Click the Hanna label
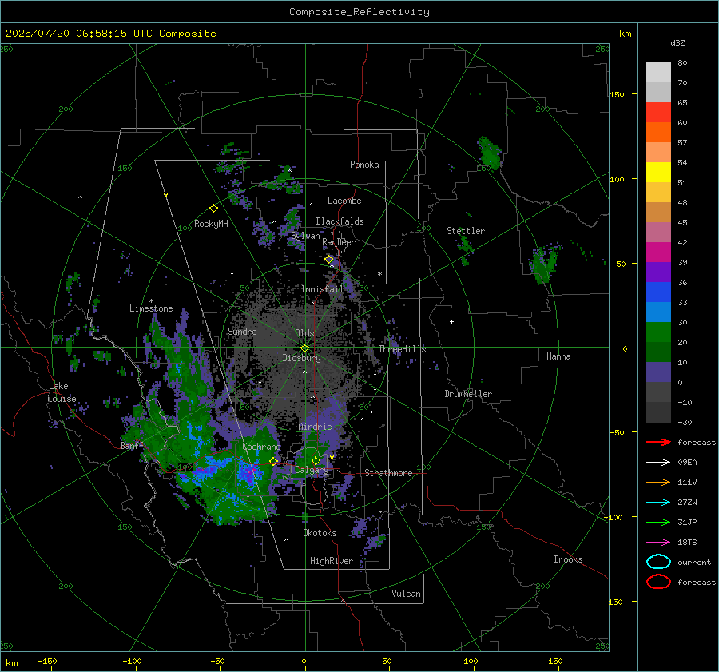719x672 pixels. (x=558, y=356)
